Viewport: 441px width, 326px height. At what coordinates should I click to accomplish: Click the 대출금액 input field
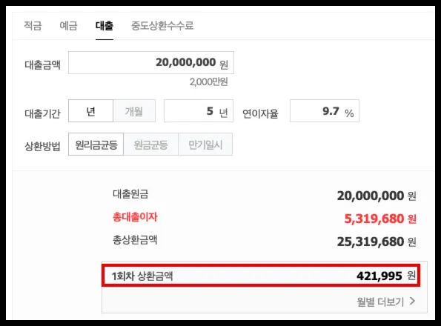coord(151,63)
